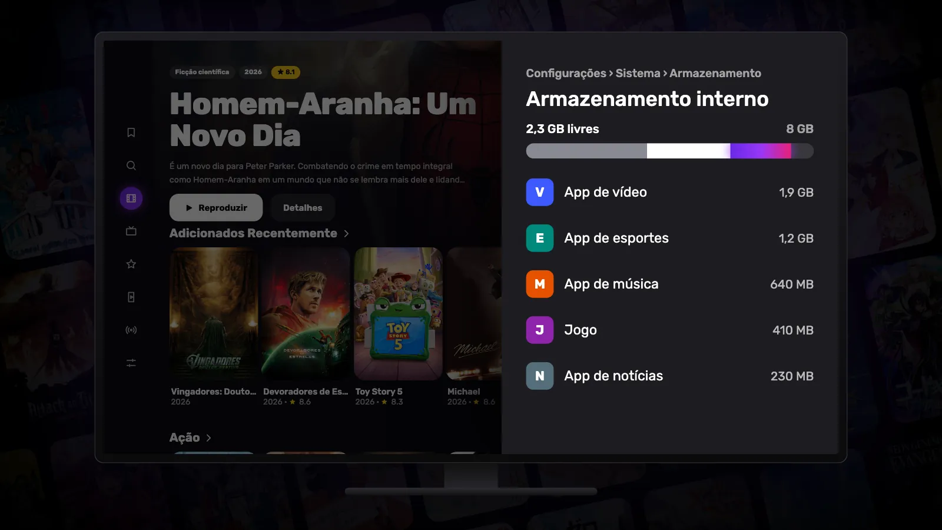This screenshot has height=530, width=942.
Task: Open App de notícias storage entry
Action: click(x=670, y=376)
